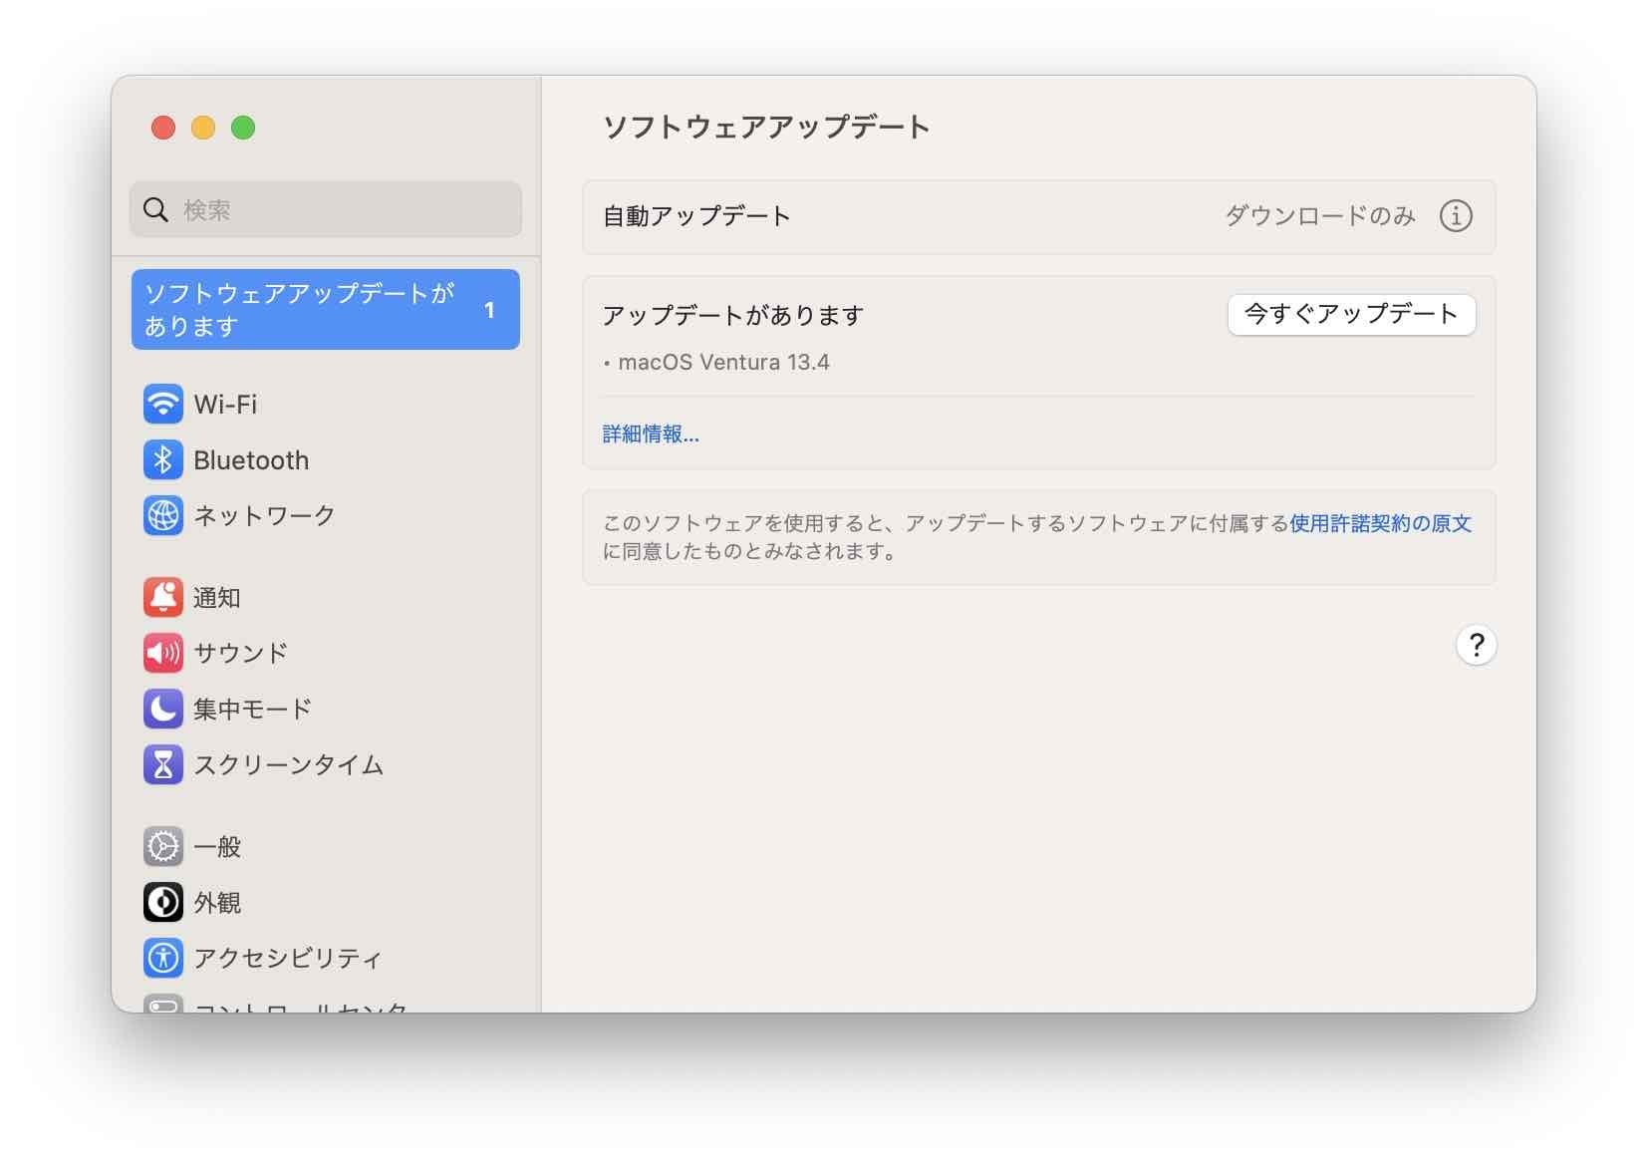This screenshot has width=1648, height=1160.
Task: Click the 通知 label
Action: pyautogui.click(x=217, y=598)
